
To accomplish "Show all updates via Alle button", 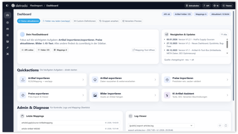I will [x=224, y=34].
